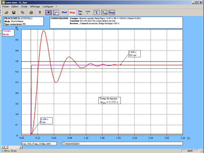Open the Choisir menu
Image resolution: width=204 pixels, height=153 pixels.
[x=24, y=7]
